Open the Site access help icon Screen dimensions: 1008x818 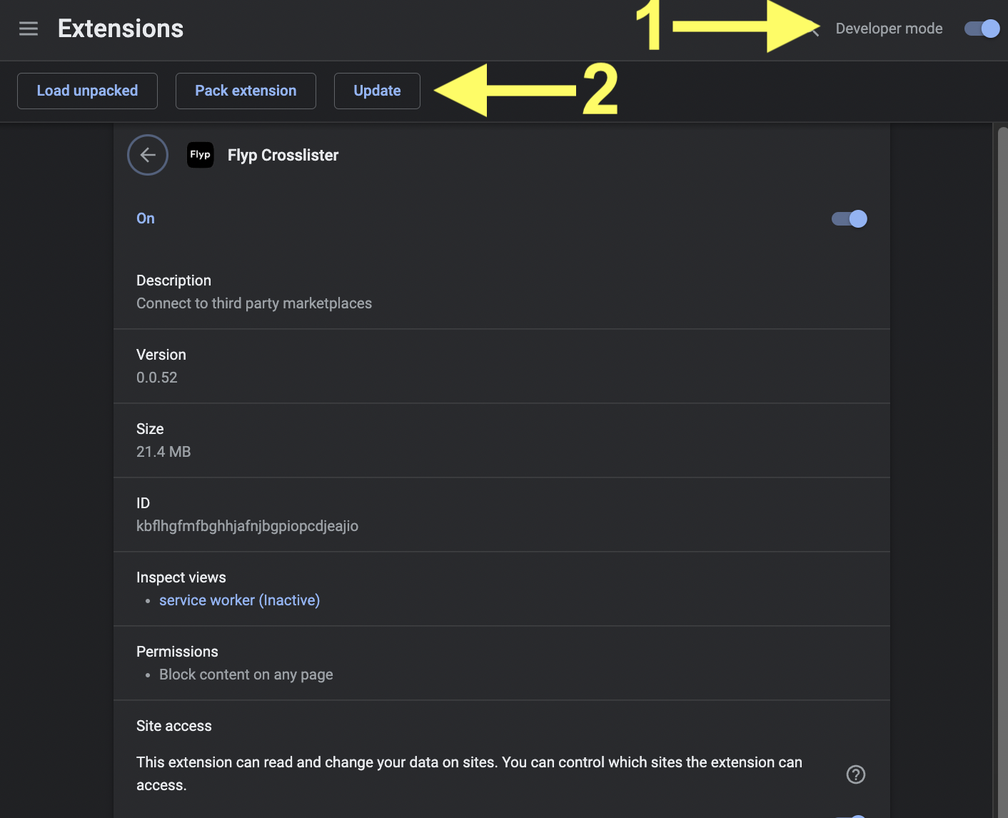coord(855,774)
